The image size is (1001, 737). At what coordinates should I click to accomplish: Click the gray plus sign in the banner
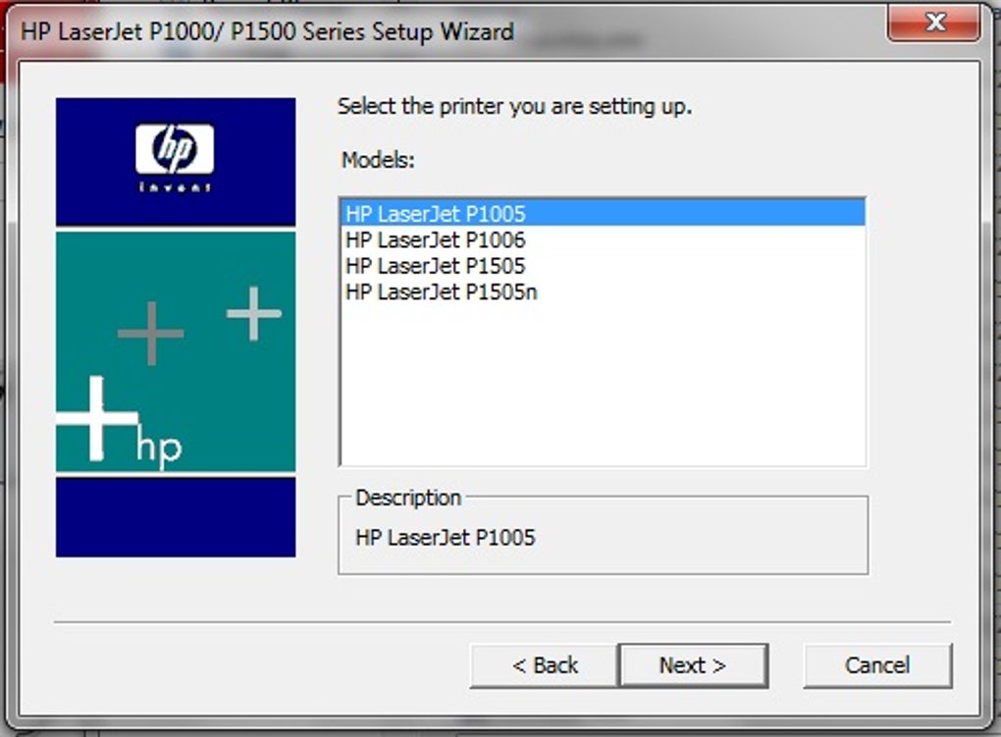(150, 334)
